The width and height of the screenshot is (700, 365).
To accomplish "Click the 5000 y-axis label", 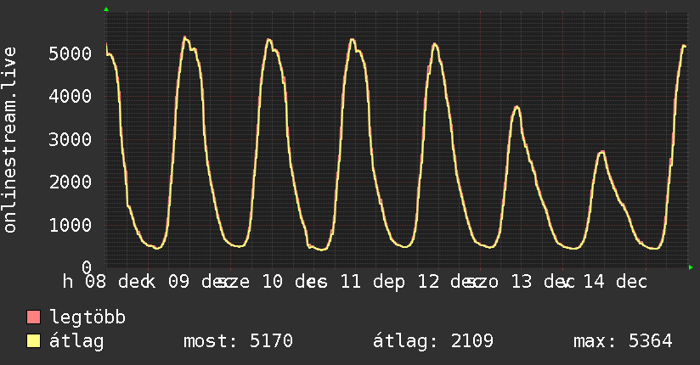I will click(71, 53).
